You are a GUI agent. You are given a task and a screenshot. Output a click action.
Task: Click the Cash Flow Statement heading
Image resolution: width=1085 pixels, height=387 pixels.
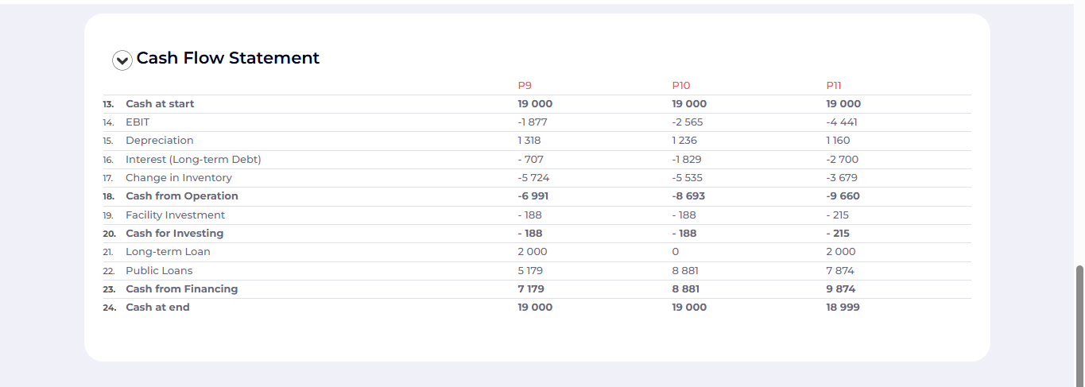(x=228, y=58)
